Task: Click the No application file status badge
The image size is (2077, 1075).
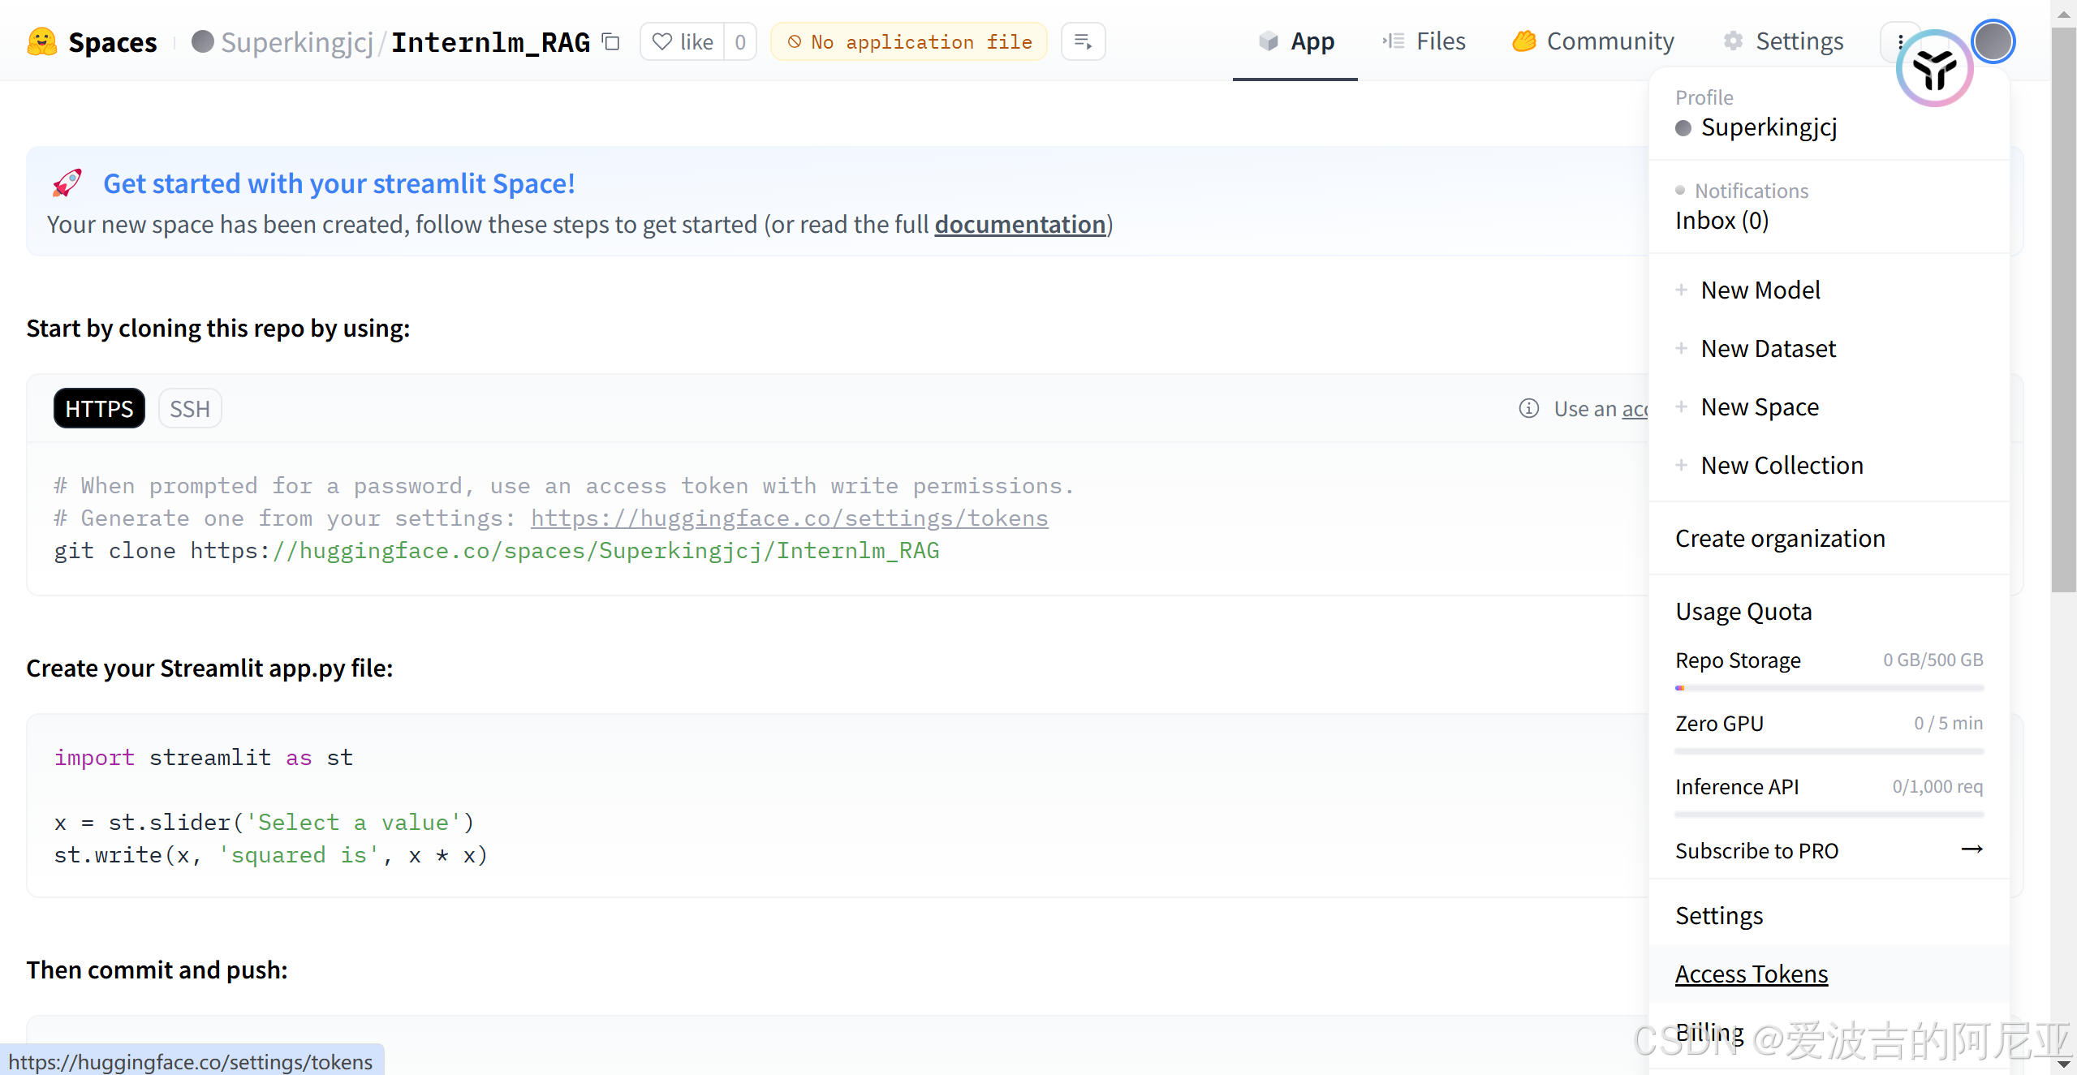Action: coord(908,41)
